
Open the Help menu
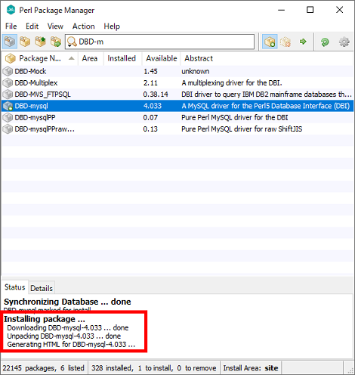click(112, 26)
